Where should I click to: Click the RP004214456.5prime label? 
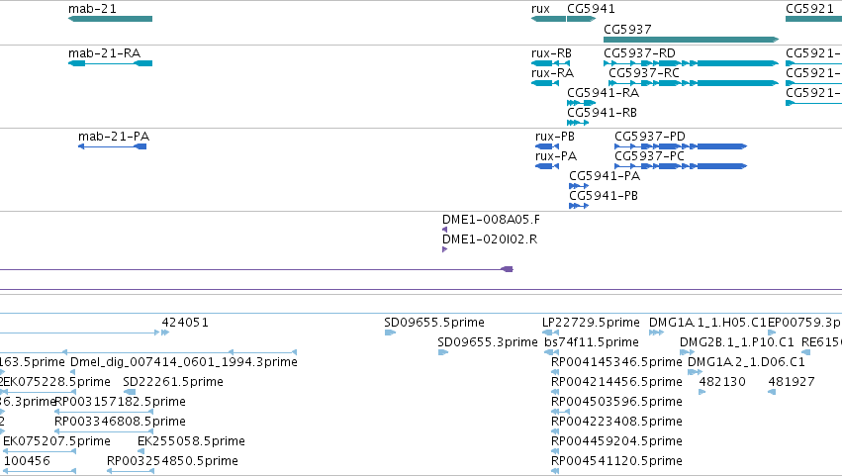pyautogui.click(x=616, y=382)
